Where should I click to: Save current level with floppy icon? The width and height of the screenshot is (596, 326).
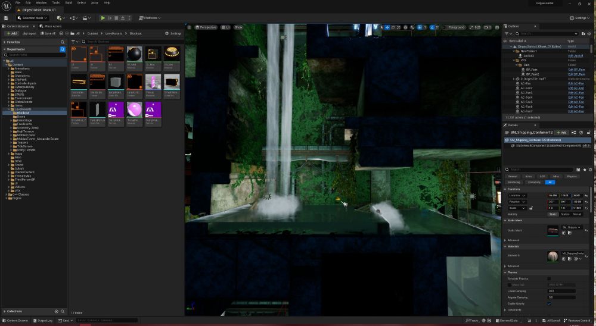tap(6, 18)
